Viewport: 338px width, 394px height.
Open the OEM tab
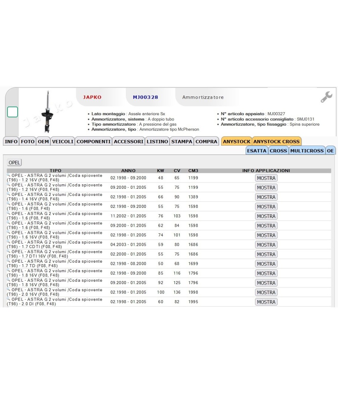click(x=43, y=141)
